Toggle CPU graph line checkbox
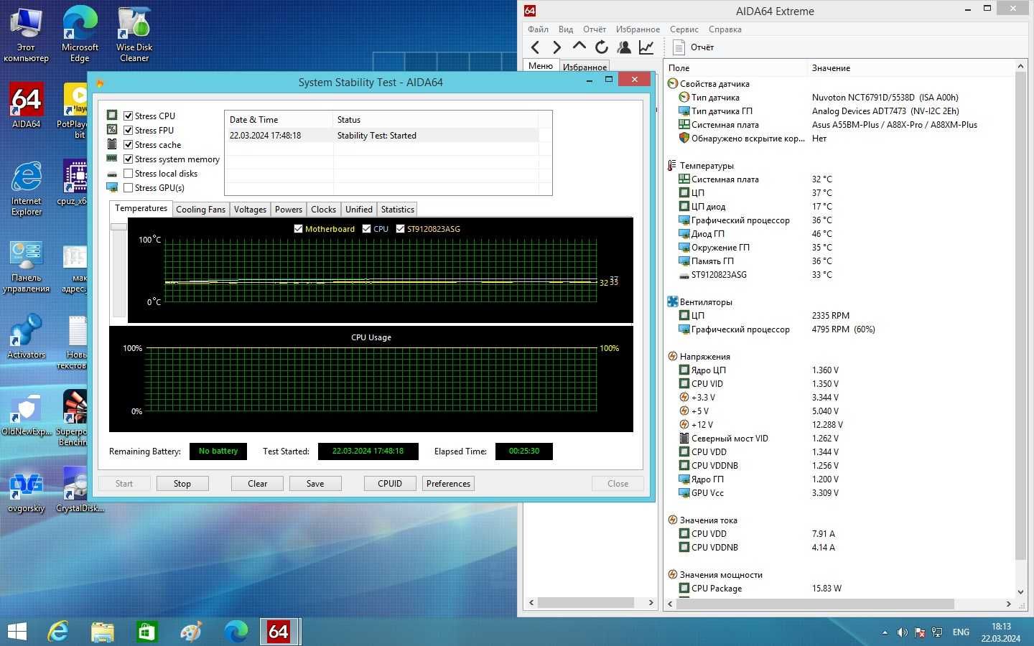 click(366, 229)
